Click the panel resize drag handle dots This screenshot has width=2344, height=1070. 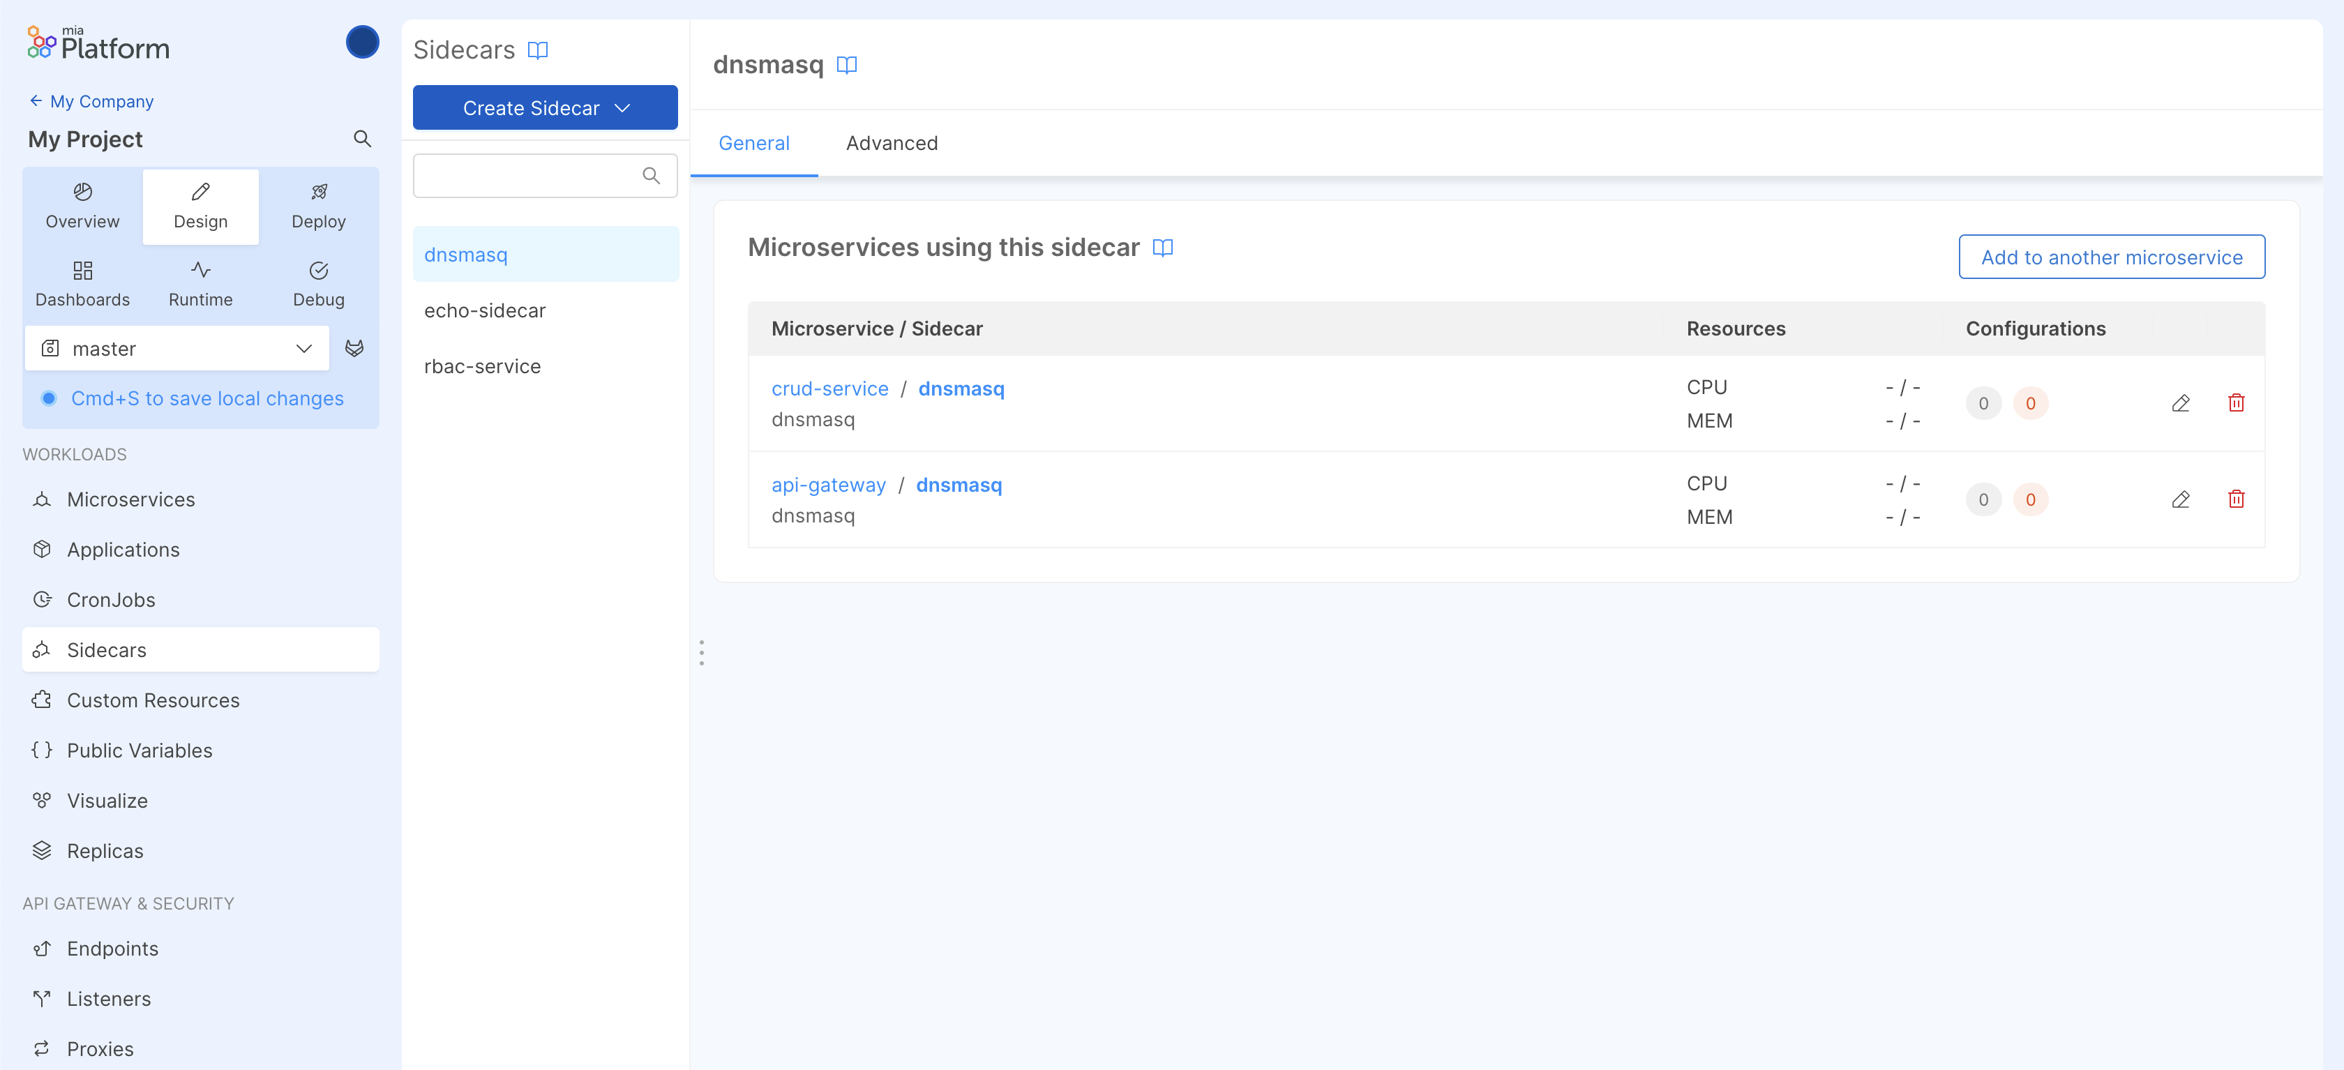click(x=702, y=652)
